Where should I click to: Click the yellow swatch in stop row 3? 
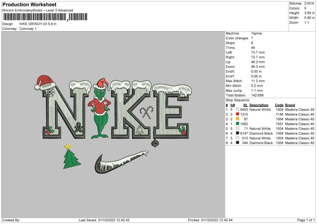click(x=237, y=119)
